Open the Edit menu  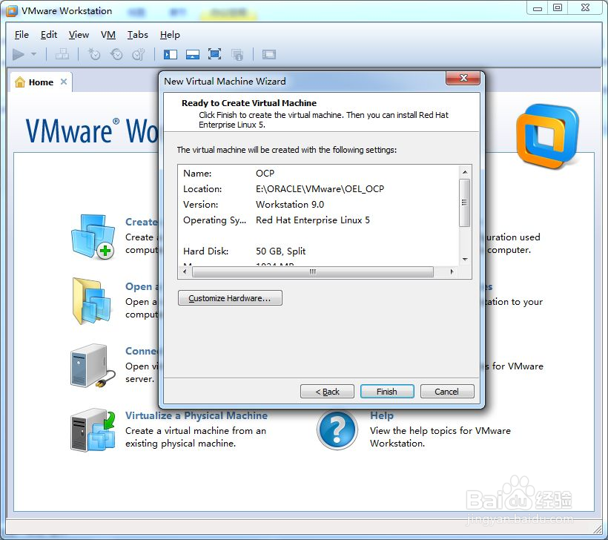(x=49, y=35)
